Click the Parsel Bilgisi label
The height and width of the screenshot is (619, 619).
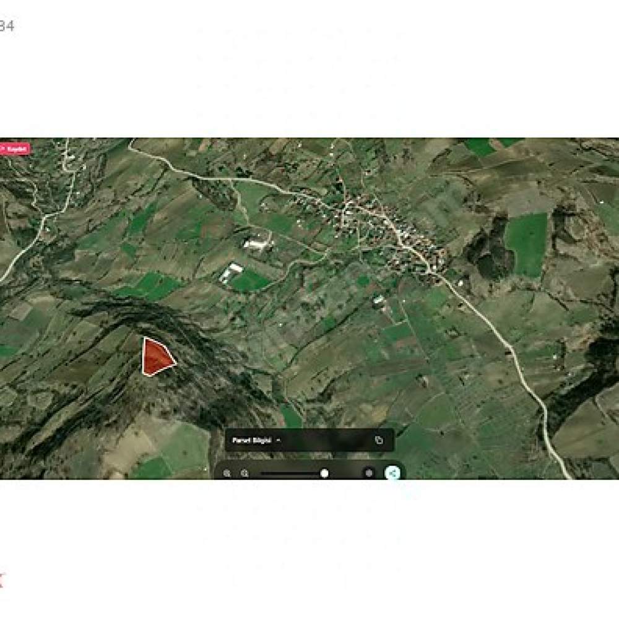coord(251,440)
